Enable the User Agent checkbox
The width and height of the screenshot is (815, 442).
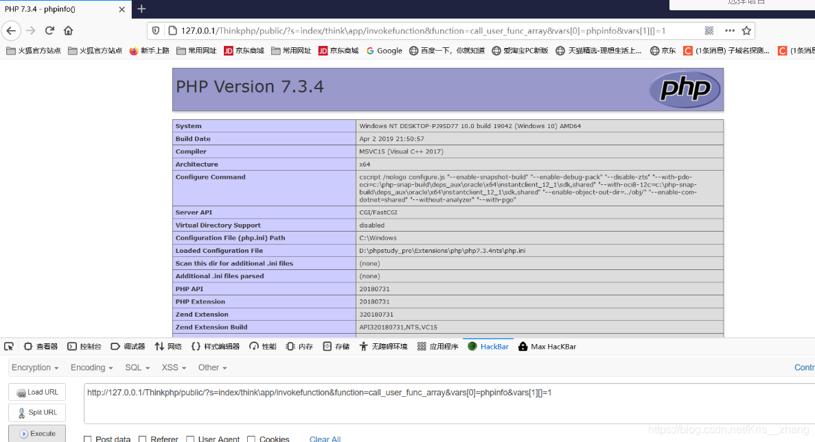190,439
